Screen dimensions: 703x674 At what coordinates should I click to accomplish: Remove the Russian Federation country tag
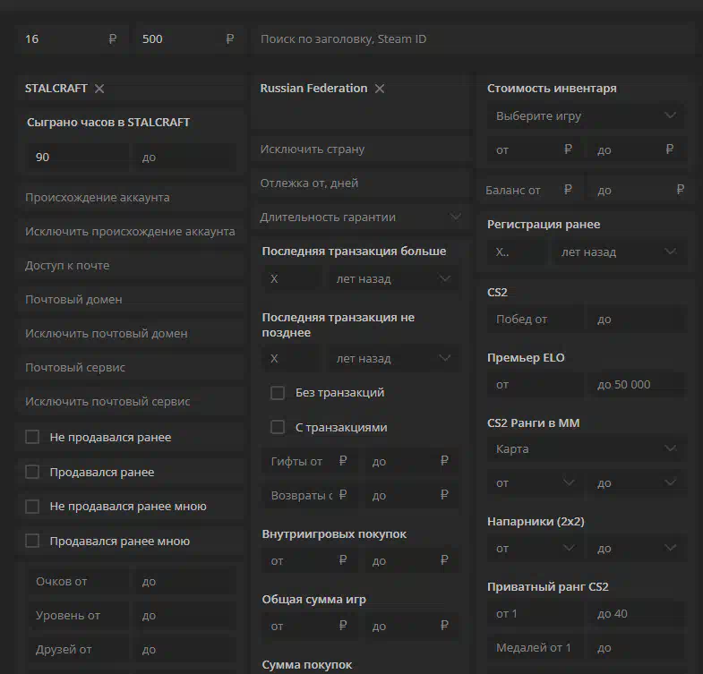pyautogui.click(x=380, y=89)
